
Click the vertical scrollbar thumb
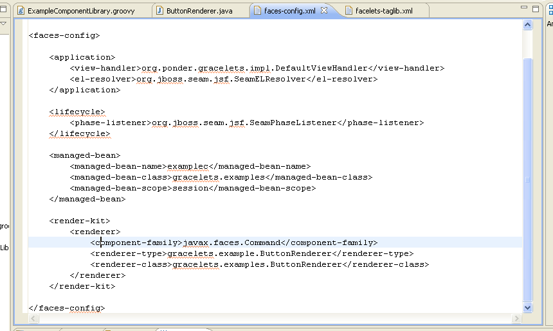pyautogui.click(x=528, y=180)
